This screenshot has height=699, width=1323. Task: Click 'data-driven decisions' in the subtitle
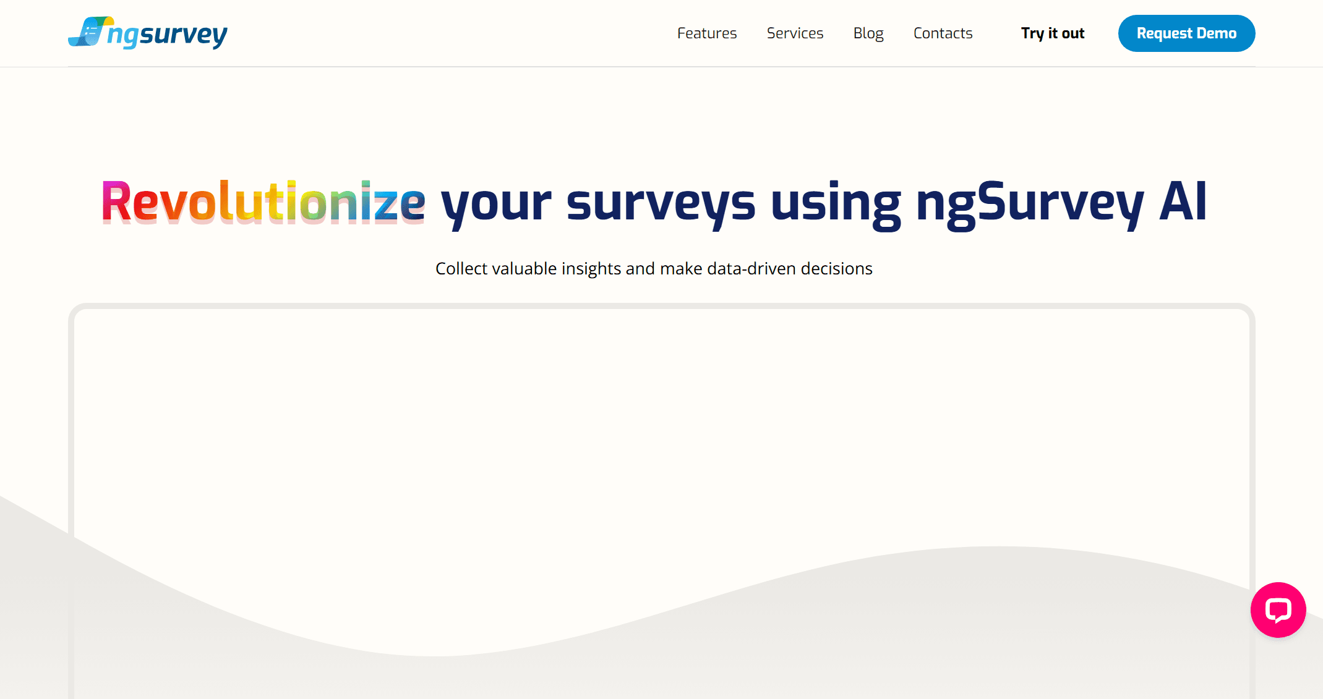(x=789, y=269)
